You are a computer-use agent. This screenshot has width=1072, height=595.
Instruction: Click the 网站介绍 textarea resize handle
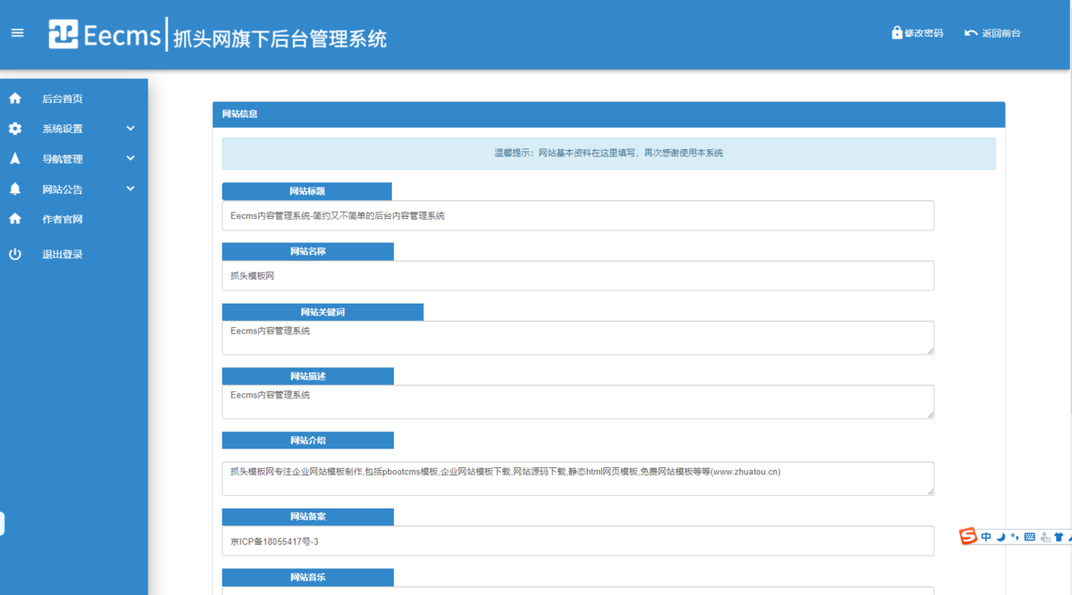pyautogui.click(x=929, y=491)
